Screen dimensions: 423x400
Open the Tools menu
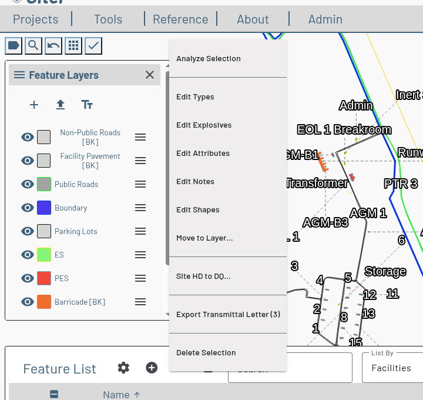tap(108, 19)
